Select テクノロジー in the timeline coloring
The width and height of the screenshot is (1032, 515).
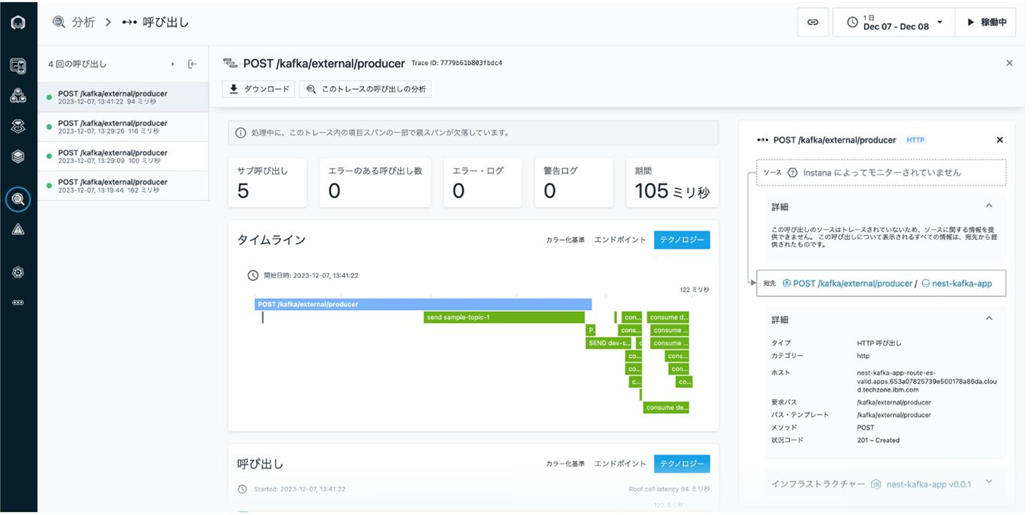pos(682,240)
